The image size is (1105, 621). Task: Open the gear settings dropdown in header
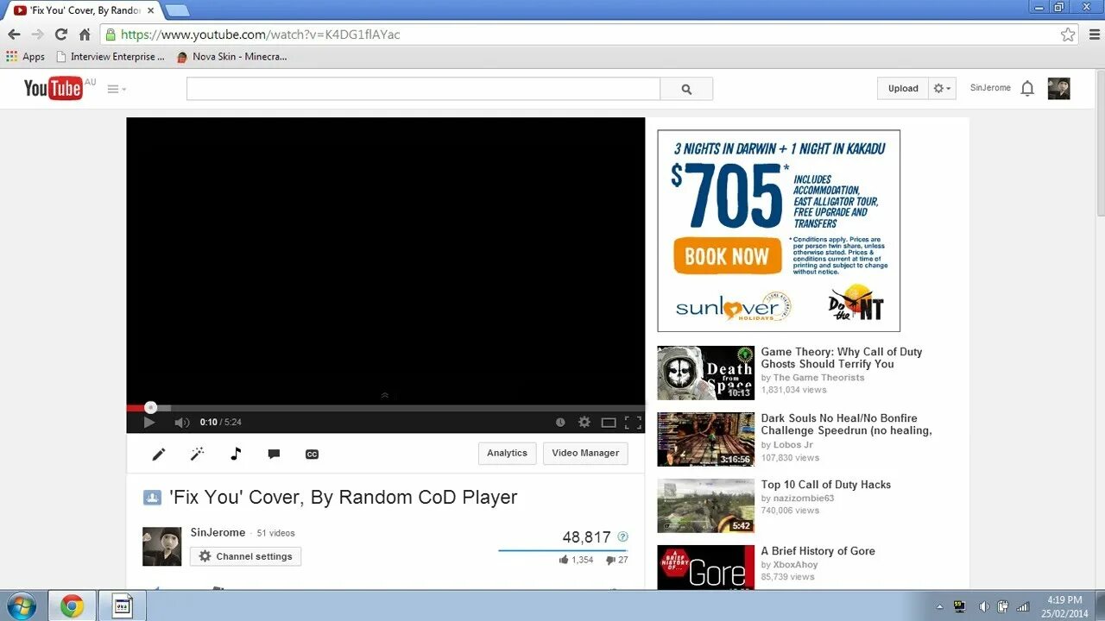click(x=942, y=88)
